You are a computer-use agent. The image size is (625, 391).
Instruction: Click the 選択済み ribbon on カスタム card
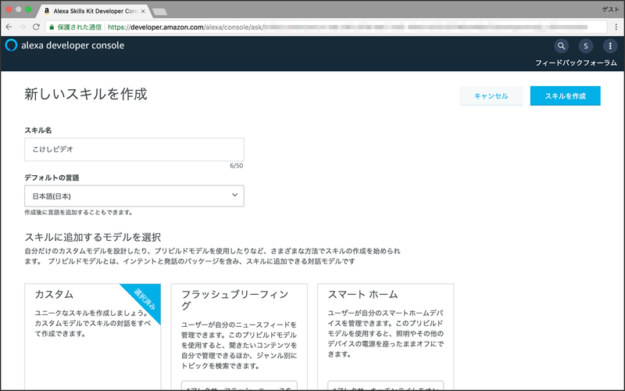pos(145,299)
